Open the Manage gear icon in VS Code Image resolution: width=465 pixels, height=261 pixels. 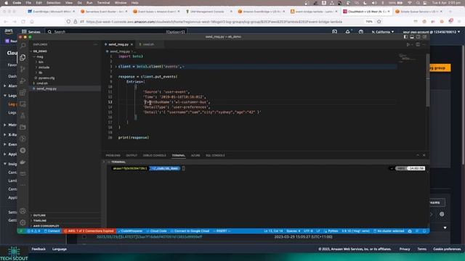(x=23, y=223)
